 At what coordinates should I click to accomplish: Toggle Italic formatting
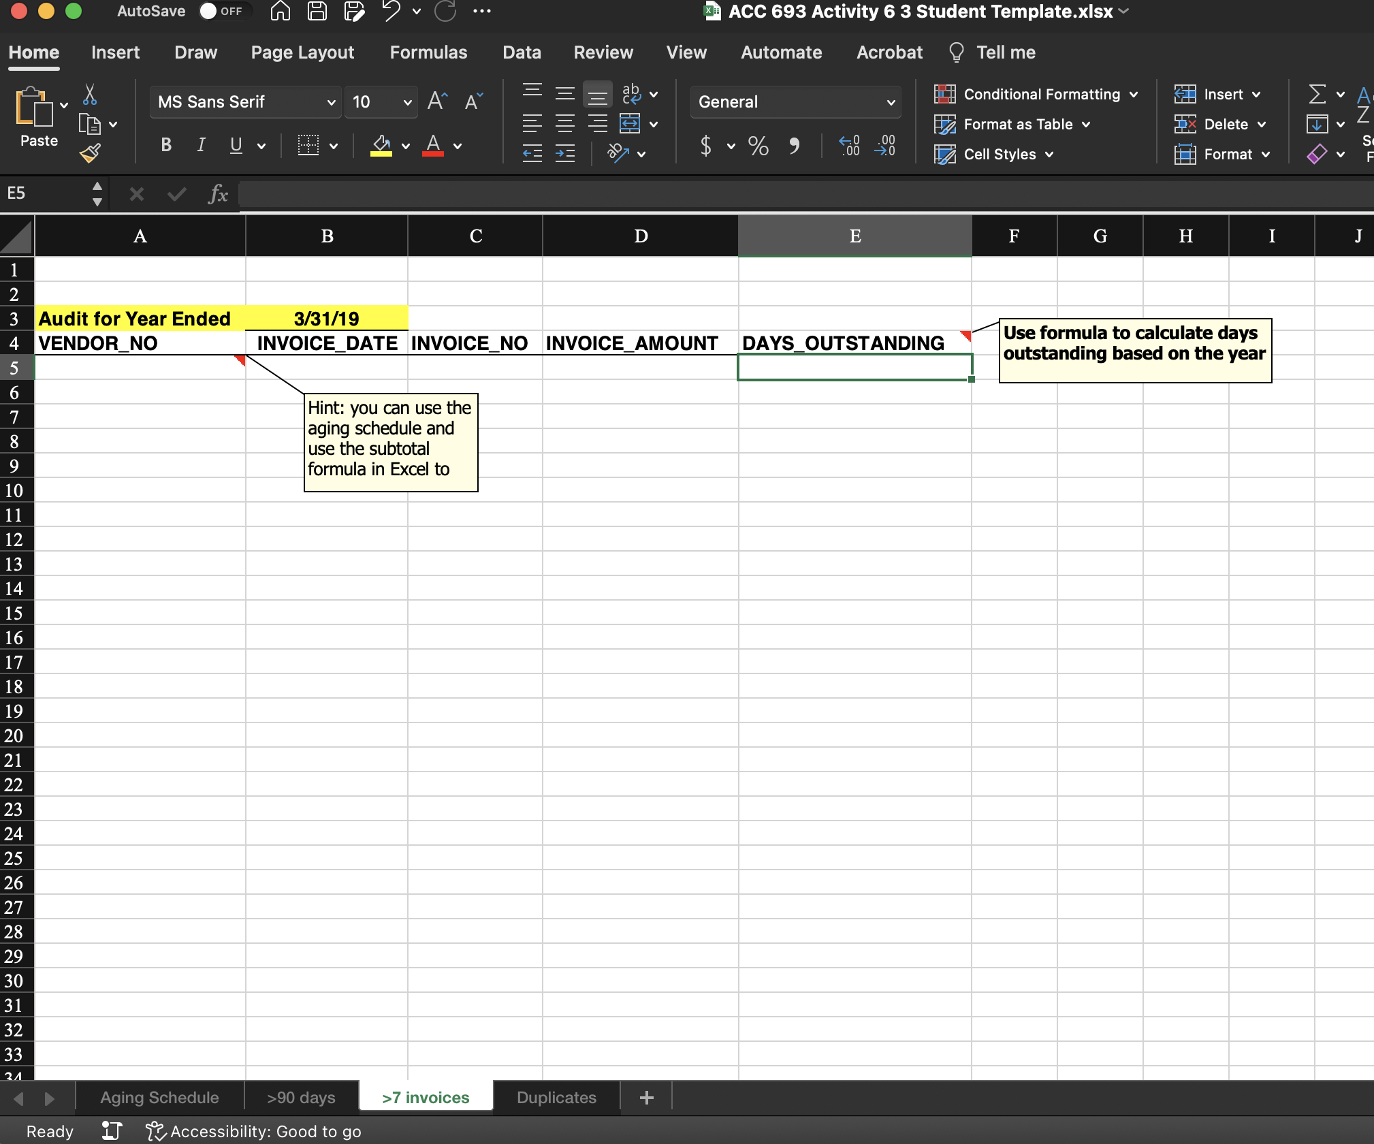tap(201, 145)
